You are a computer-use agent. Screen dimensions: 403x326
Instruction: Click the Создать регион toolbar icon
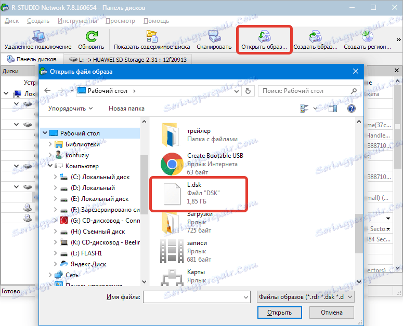367,36
